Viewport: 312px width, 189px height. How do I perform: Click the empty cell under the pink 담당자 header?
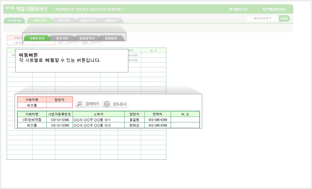60,105
